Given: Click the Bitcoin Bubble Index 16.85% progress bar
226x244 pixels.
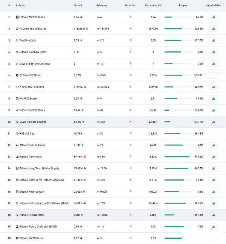Looking at the screenshot, I should [x=178, y=110].
